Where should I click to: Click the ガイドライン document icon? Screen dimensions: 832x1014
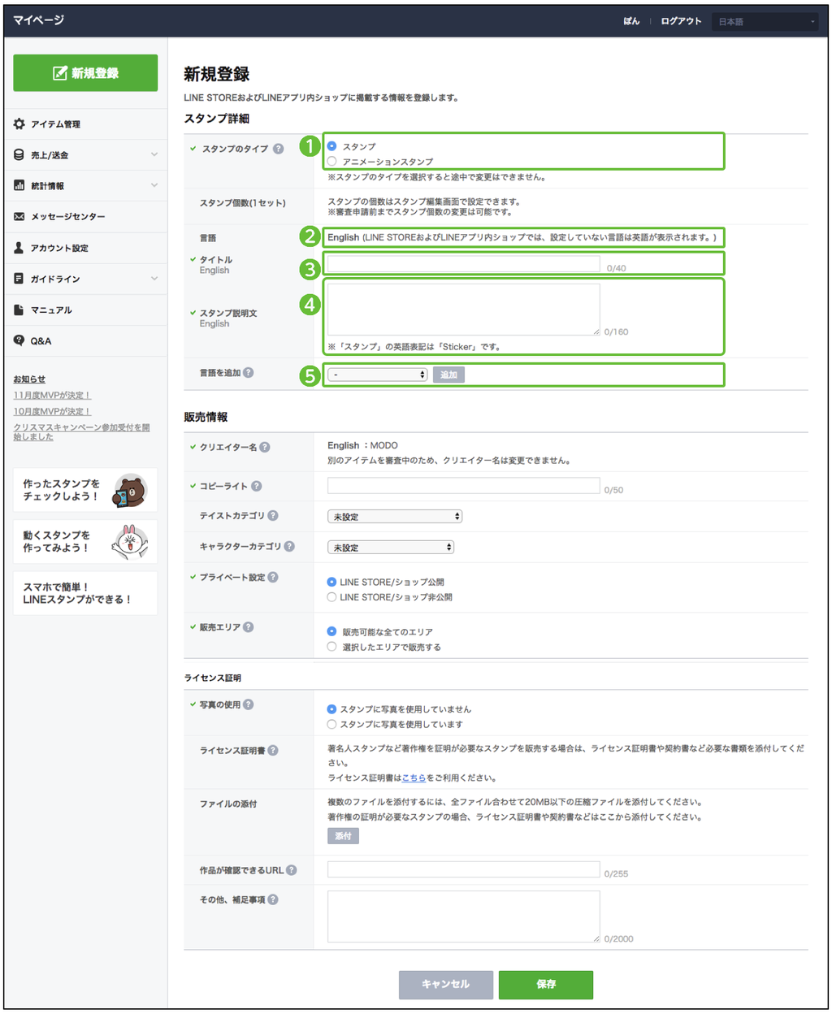click(x=19, y=279)
